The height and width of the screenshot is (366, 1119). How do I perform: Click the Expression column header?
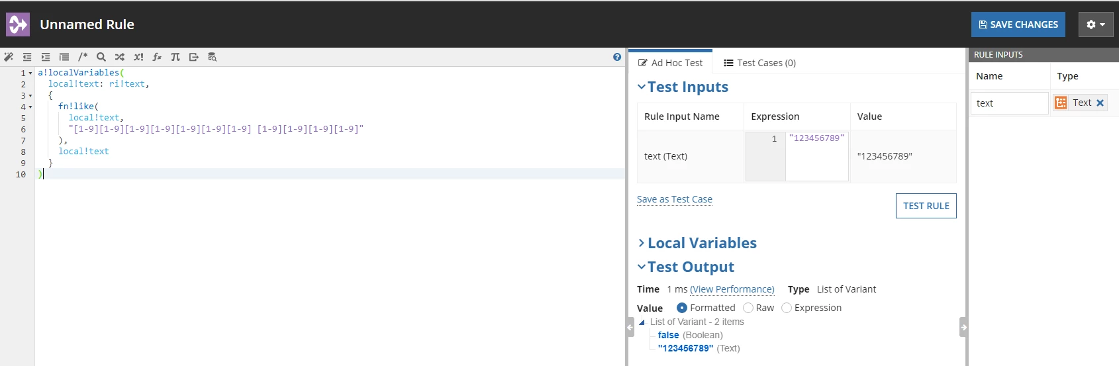(775, 116)
